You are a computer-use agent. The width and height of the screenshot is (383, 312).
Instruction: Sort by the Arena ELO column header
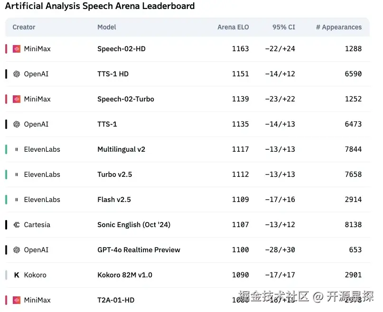point(233,27)
